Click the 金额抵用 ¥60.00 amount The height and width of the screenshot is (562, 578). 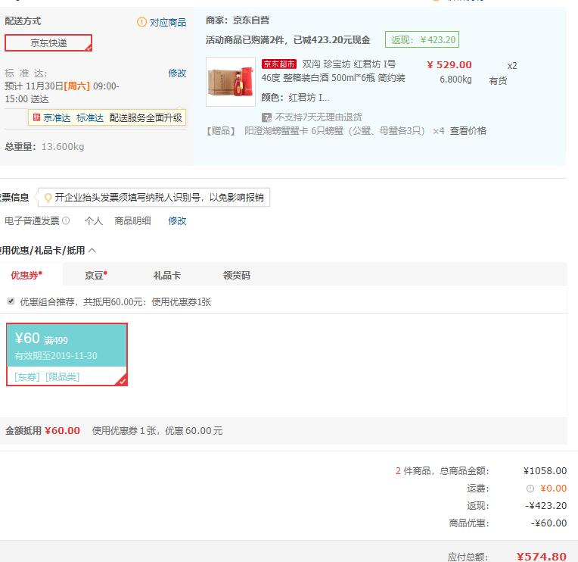62,431
